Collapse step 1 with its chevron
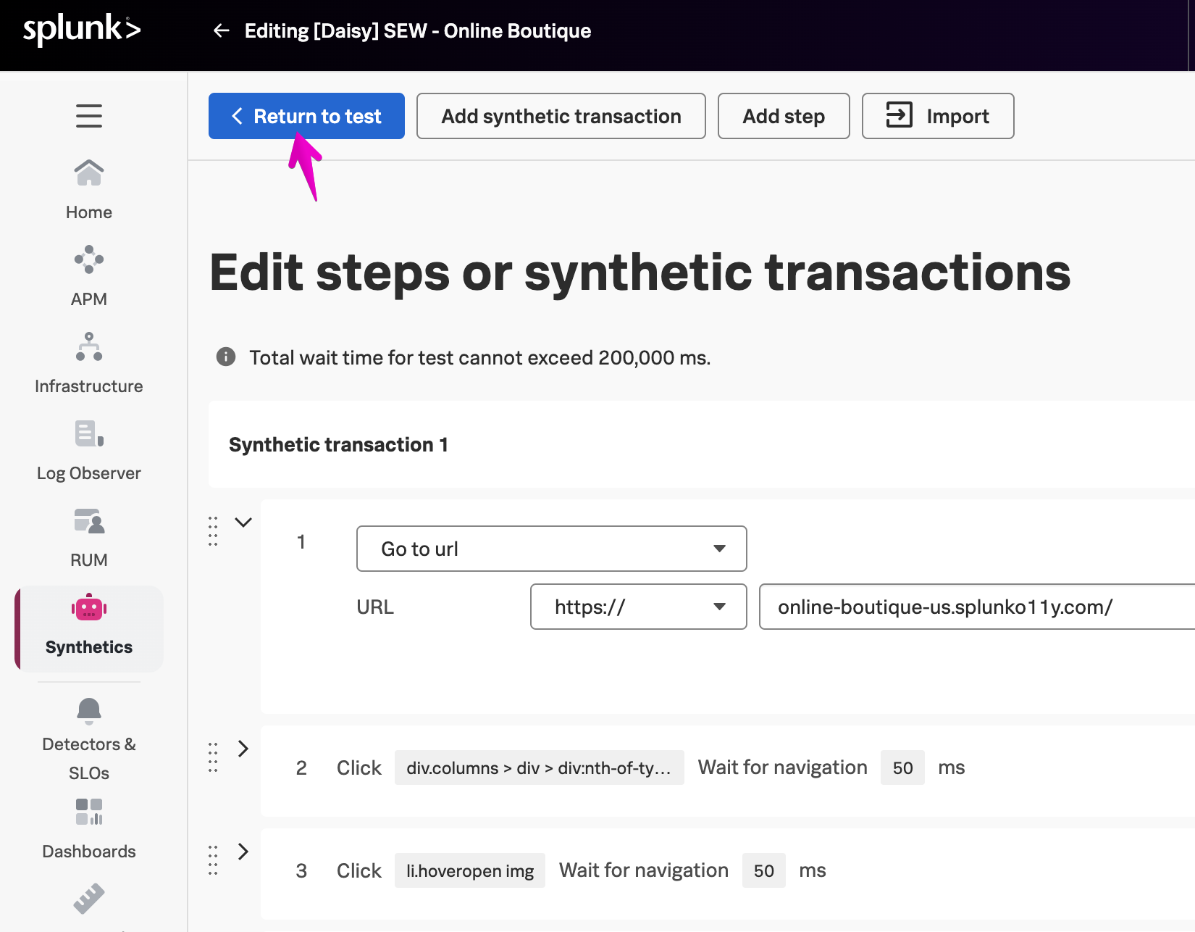 (243, 521)
